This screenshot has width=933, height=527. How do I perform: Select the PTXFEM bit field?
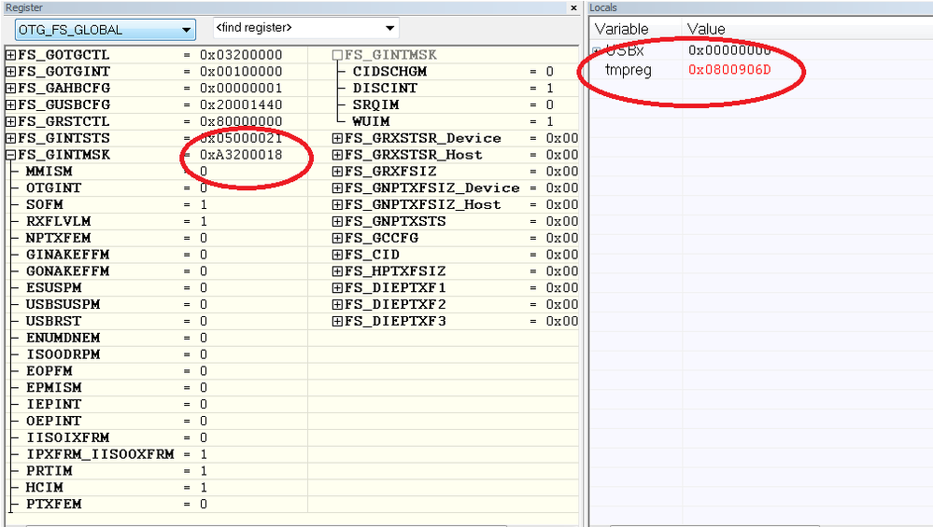pos(53,504)
